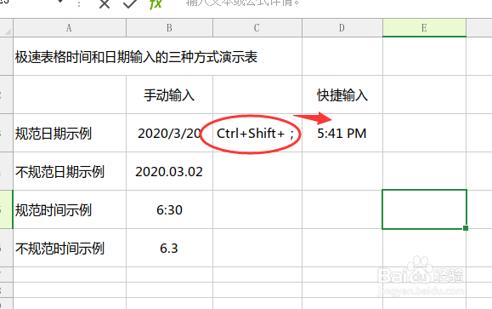
Task: Click the selected empty cell in column E
Action: click(424, 209)
